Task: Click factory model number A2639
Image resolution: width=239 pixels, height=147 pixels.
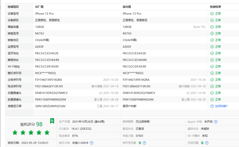Action: (39, 47)
